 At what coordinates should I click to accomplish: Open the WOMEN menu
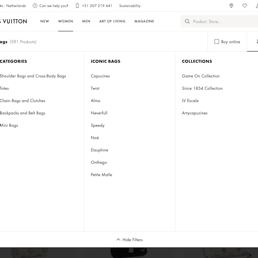(65, 21)
